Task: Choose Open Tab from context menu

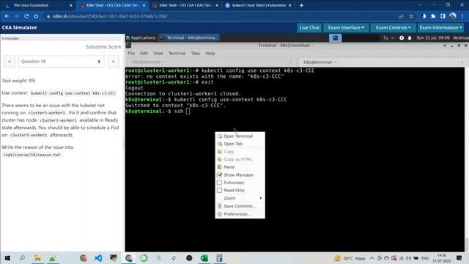Action: tap(240, 144)
